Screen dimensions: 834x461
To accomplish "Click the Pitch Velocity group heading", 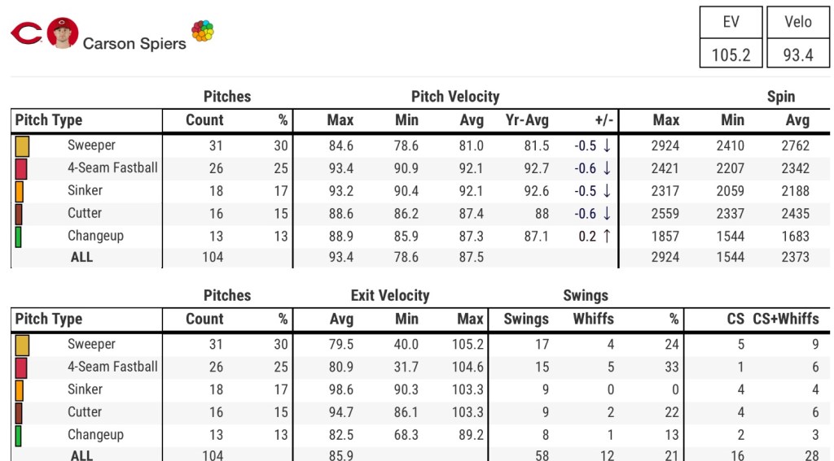I will click(455, 97).
